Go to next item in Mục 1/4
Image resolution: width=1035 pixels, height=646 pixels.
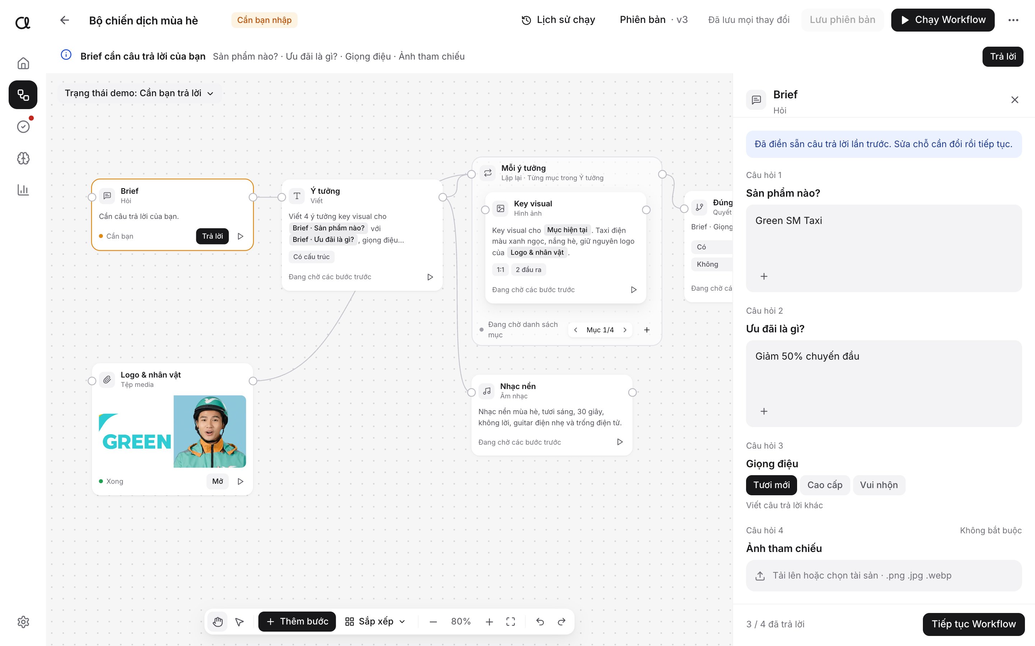point(625,330)
